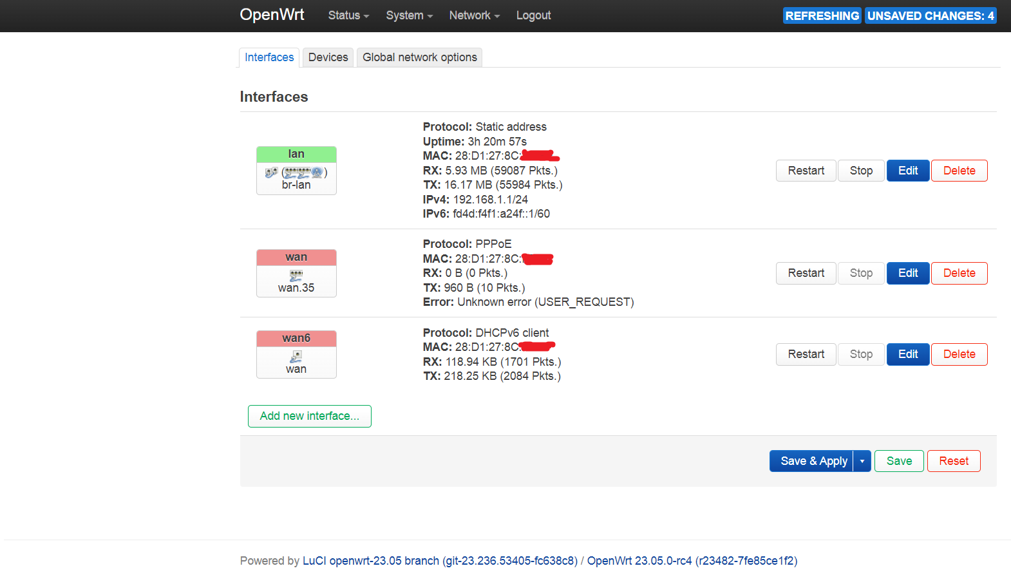The height and width of the screenshot is (575, 1011).
Task: Click the red Reset button
Action: tap(954, 461)
